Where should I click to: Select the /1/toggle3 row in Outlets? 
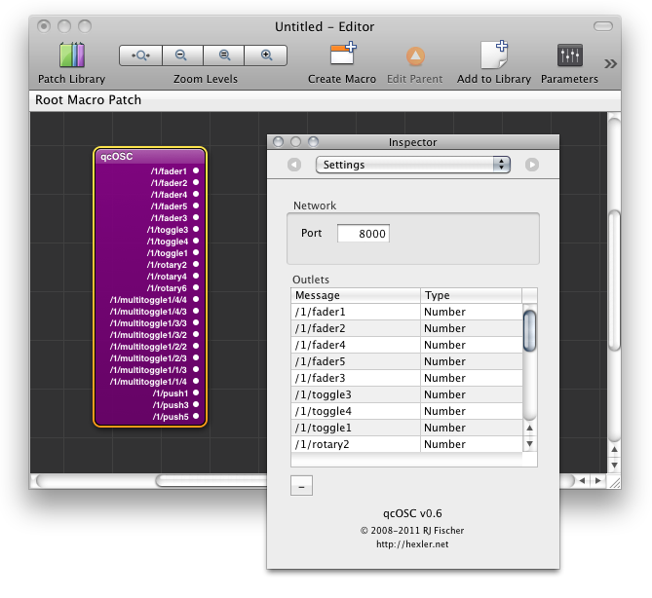tap(406, 394)
